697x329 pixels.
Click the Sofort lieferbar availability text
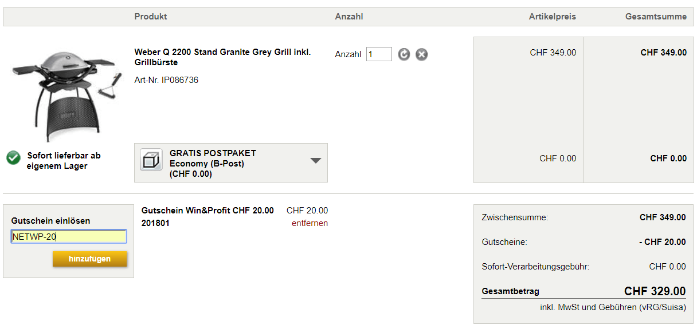coord(64,161)
